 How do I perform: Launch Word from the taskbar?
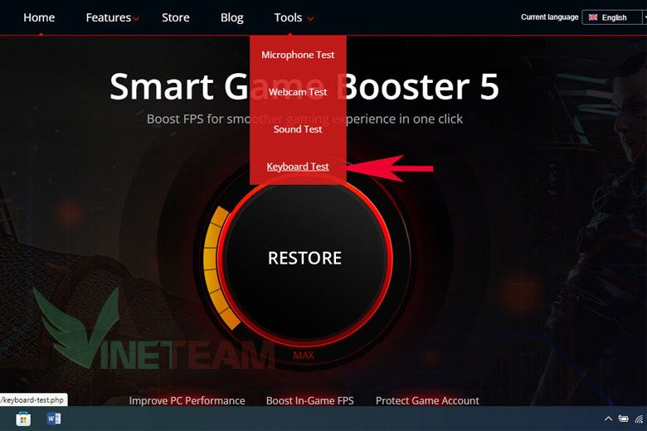[x=54, y=419]
